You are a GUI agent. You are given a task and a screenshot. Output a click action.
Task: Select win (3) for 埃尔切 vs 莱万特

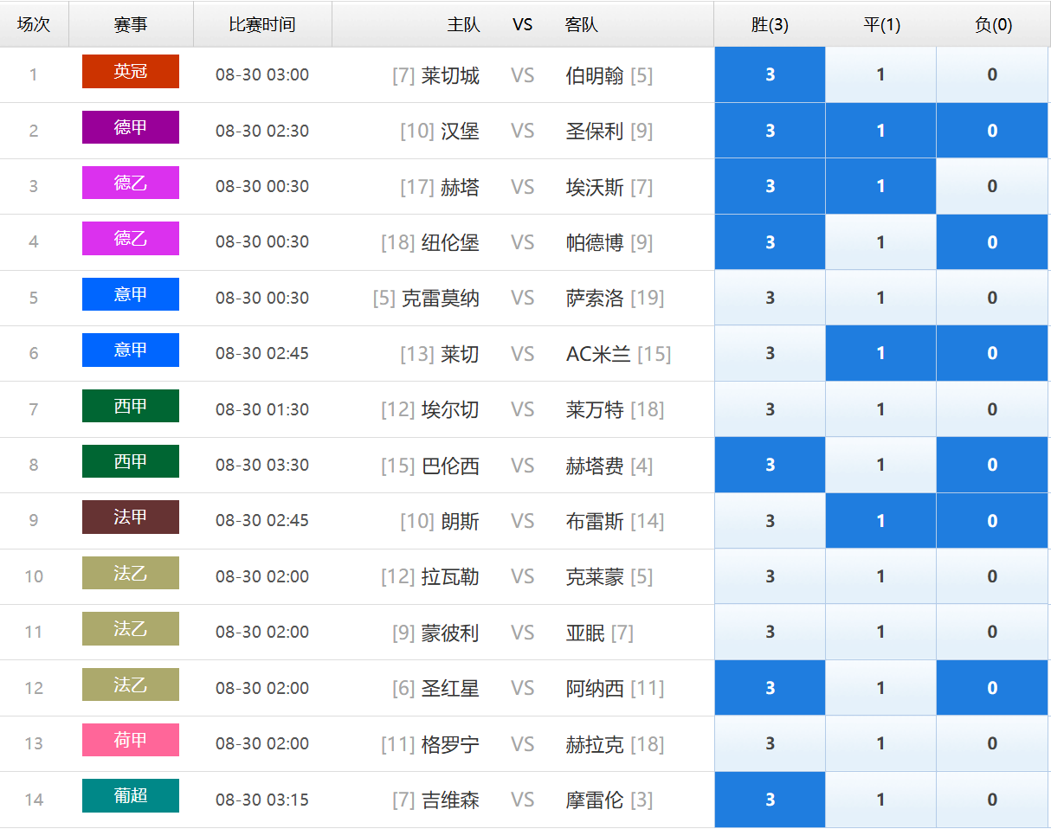click(770, 409)
